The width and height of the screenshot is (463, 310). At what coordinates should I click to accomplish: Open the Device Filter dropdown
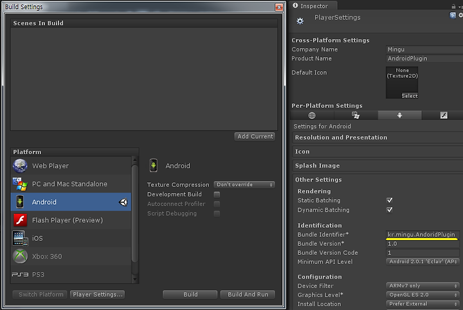[423, 286]
